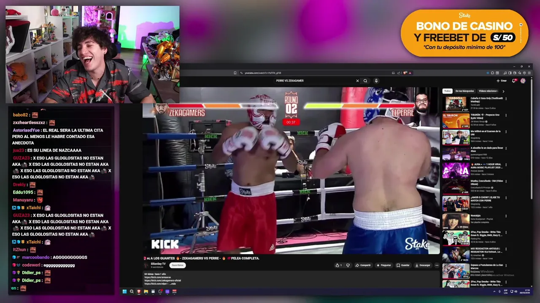Expand description with ...más
Screen dimensions: 540x303
pyautogui.click(x=173, y=284)
